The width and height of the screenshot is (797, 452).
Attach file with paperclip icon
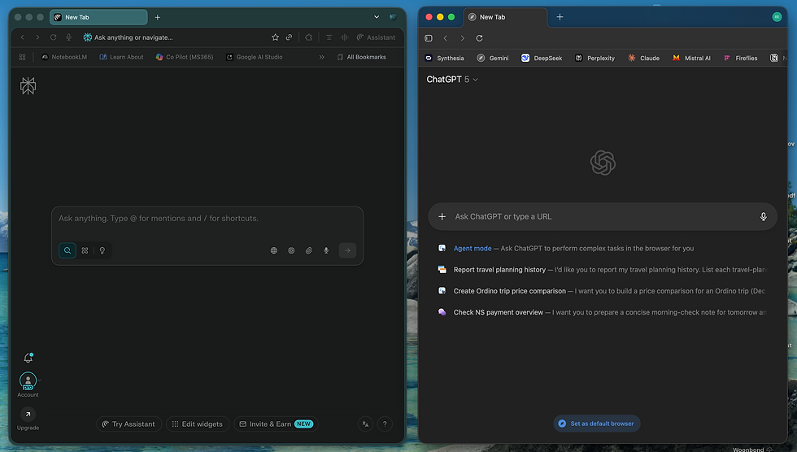[308, 250]
